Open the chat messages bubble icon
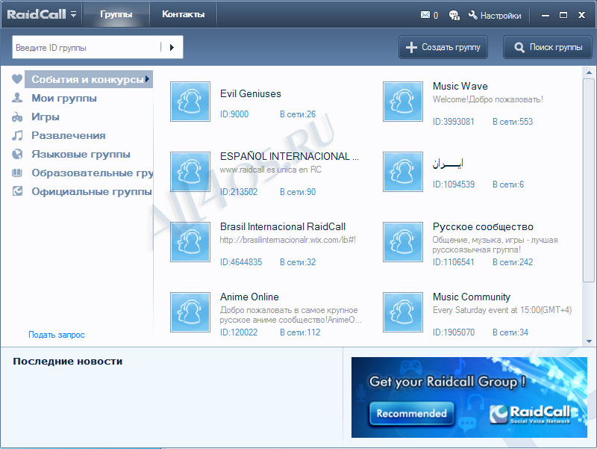 tap(454, 15)
